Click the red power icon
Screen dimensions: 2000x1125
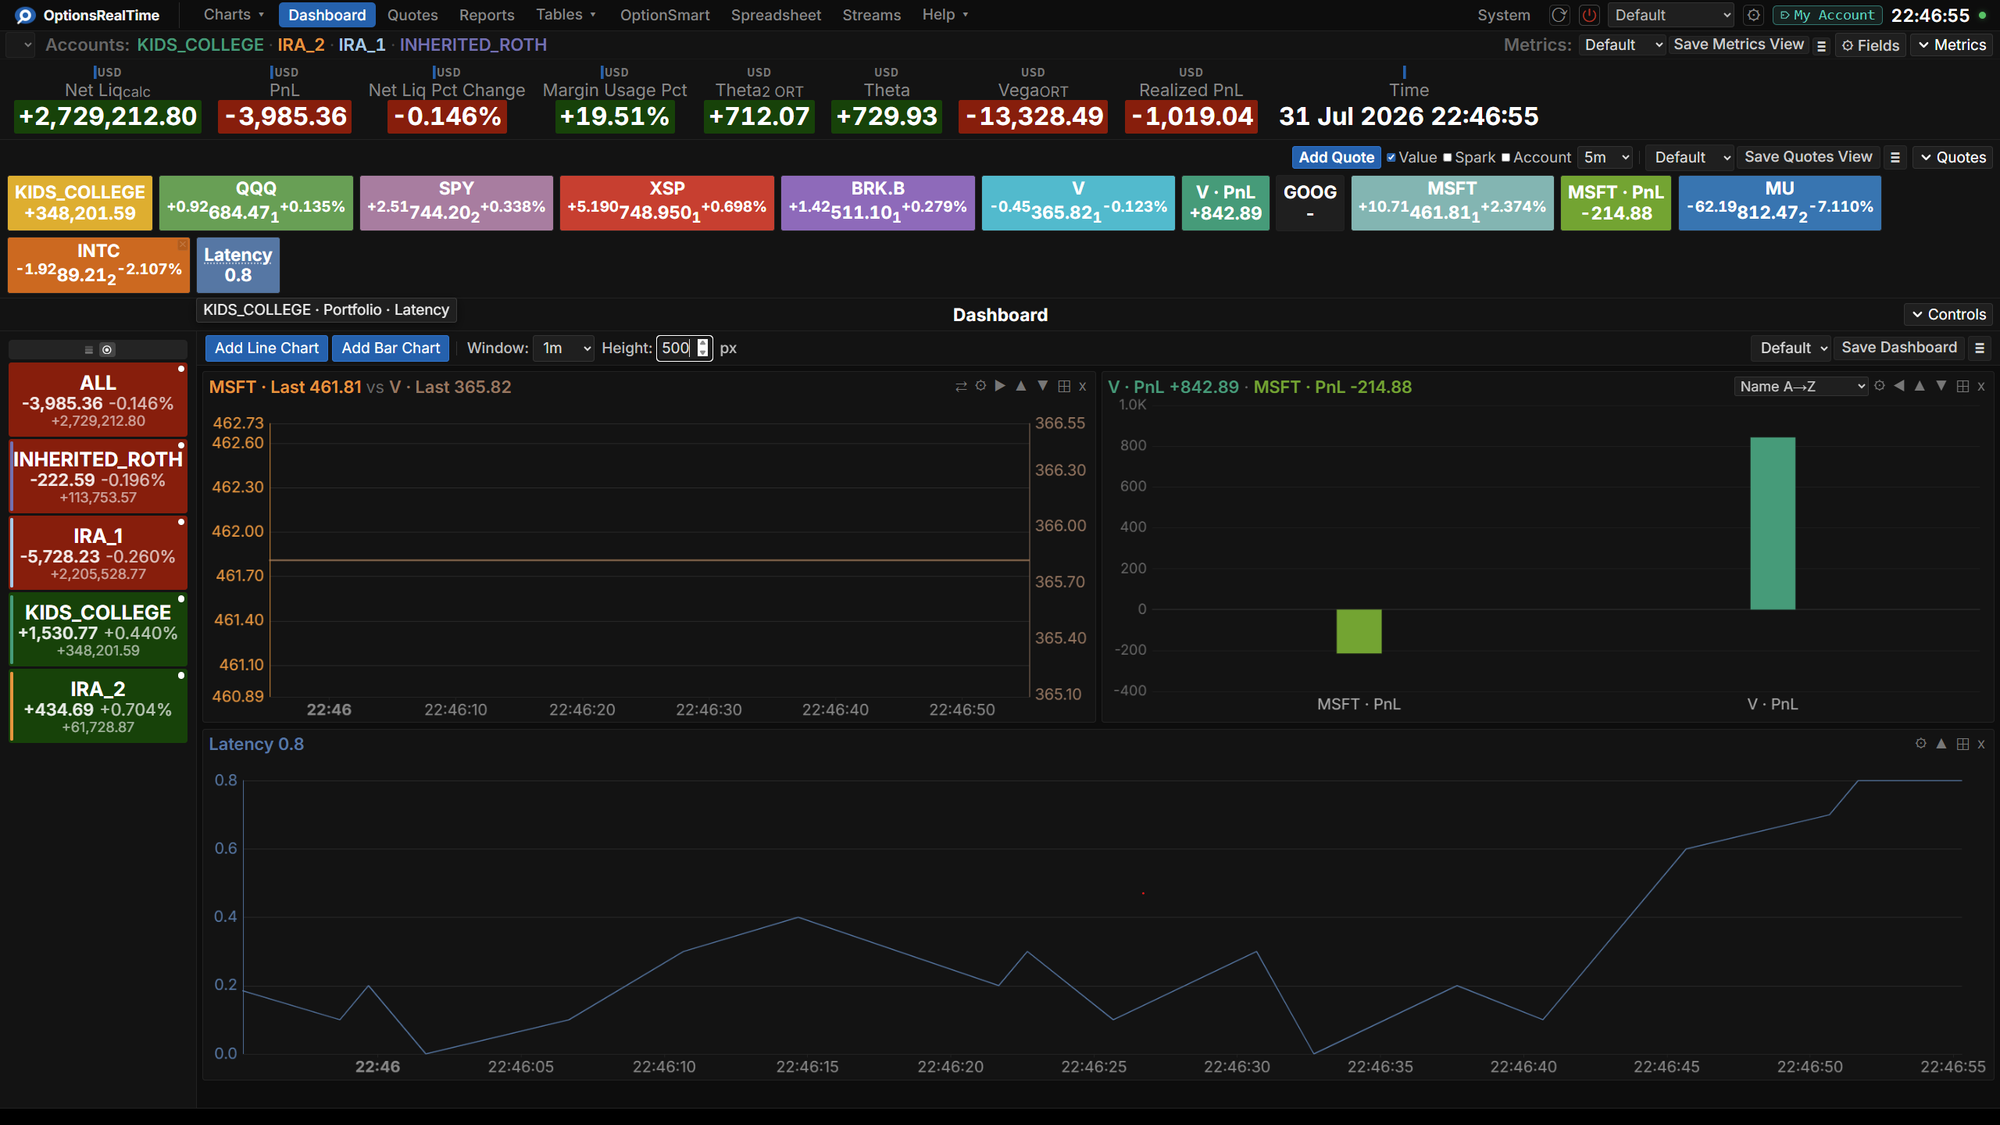1589,16
